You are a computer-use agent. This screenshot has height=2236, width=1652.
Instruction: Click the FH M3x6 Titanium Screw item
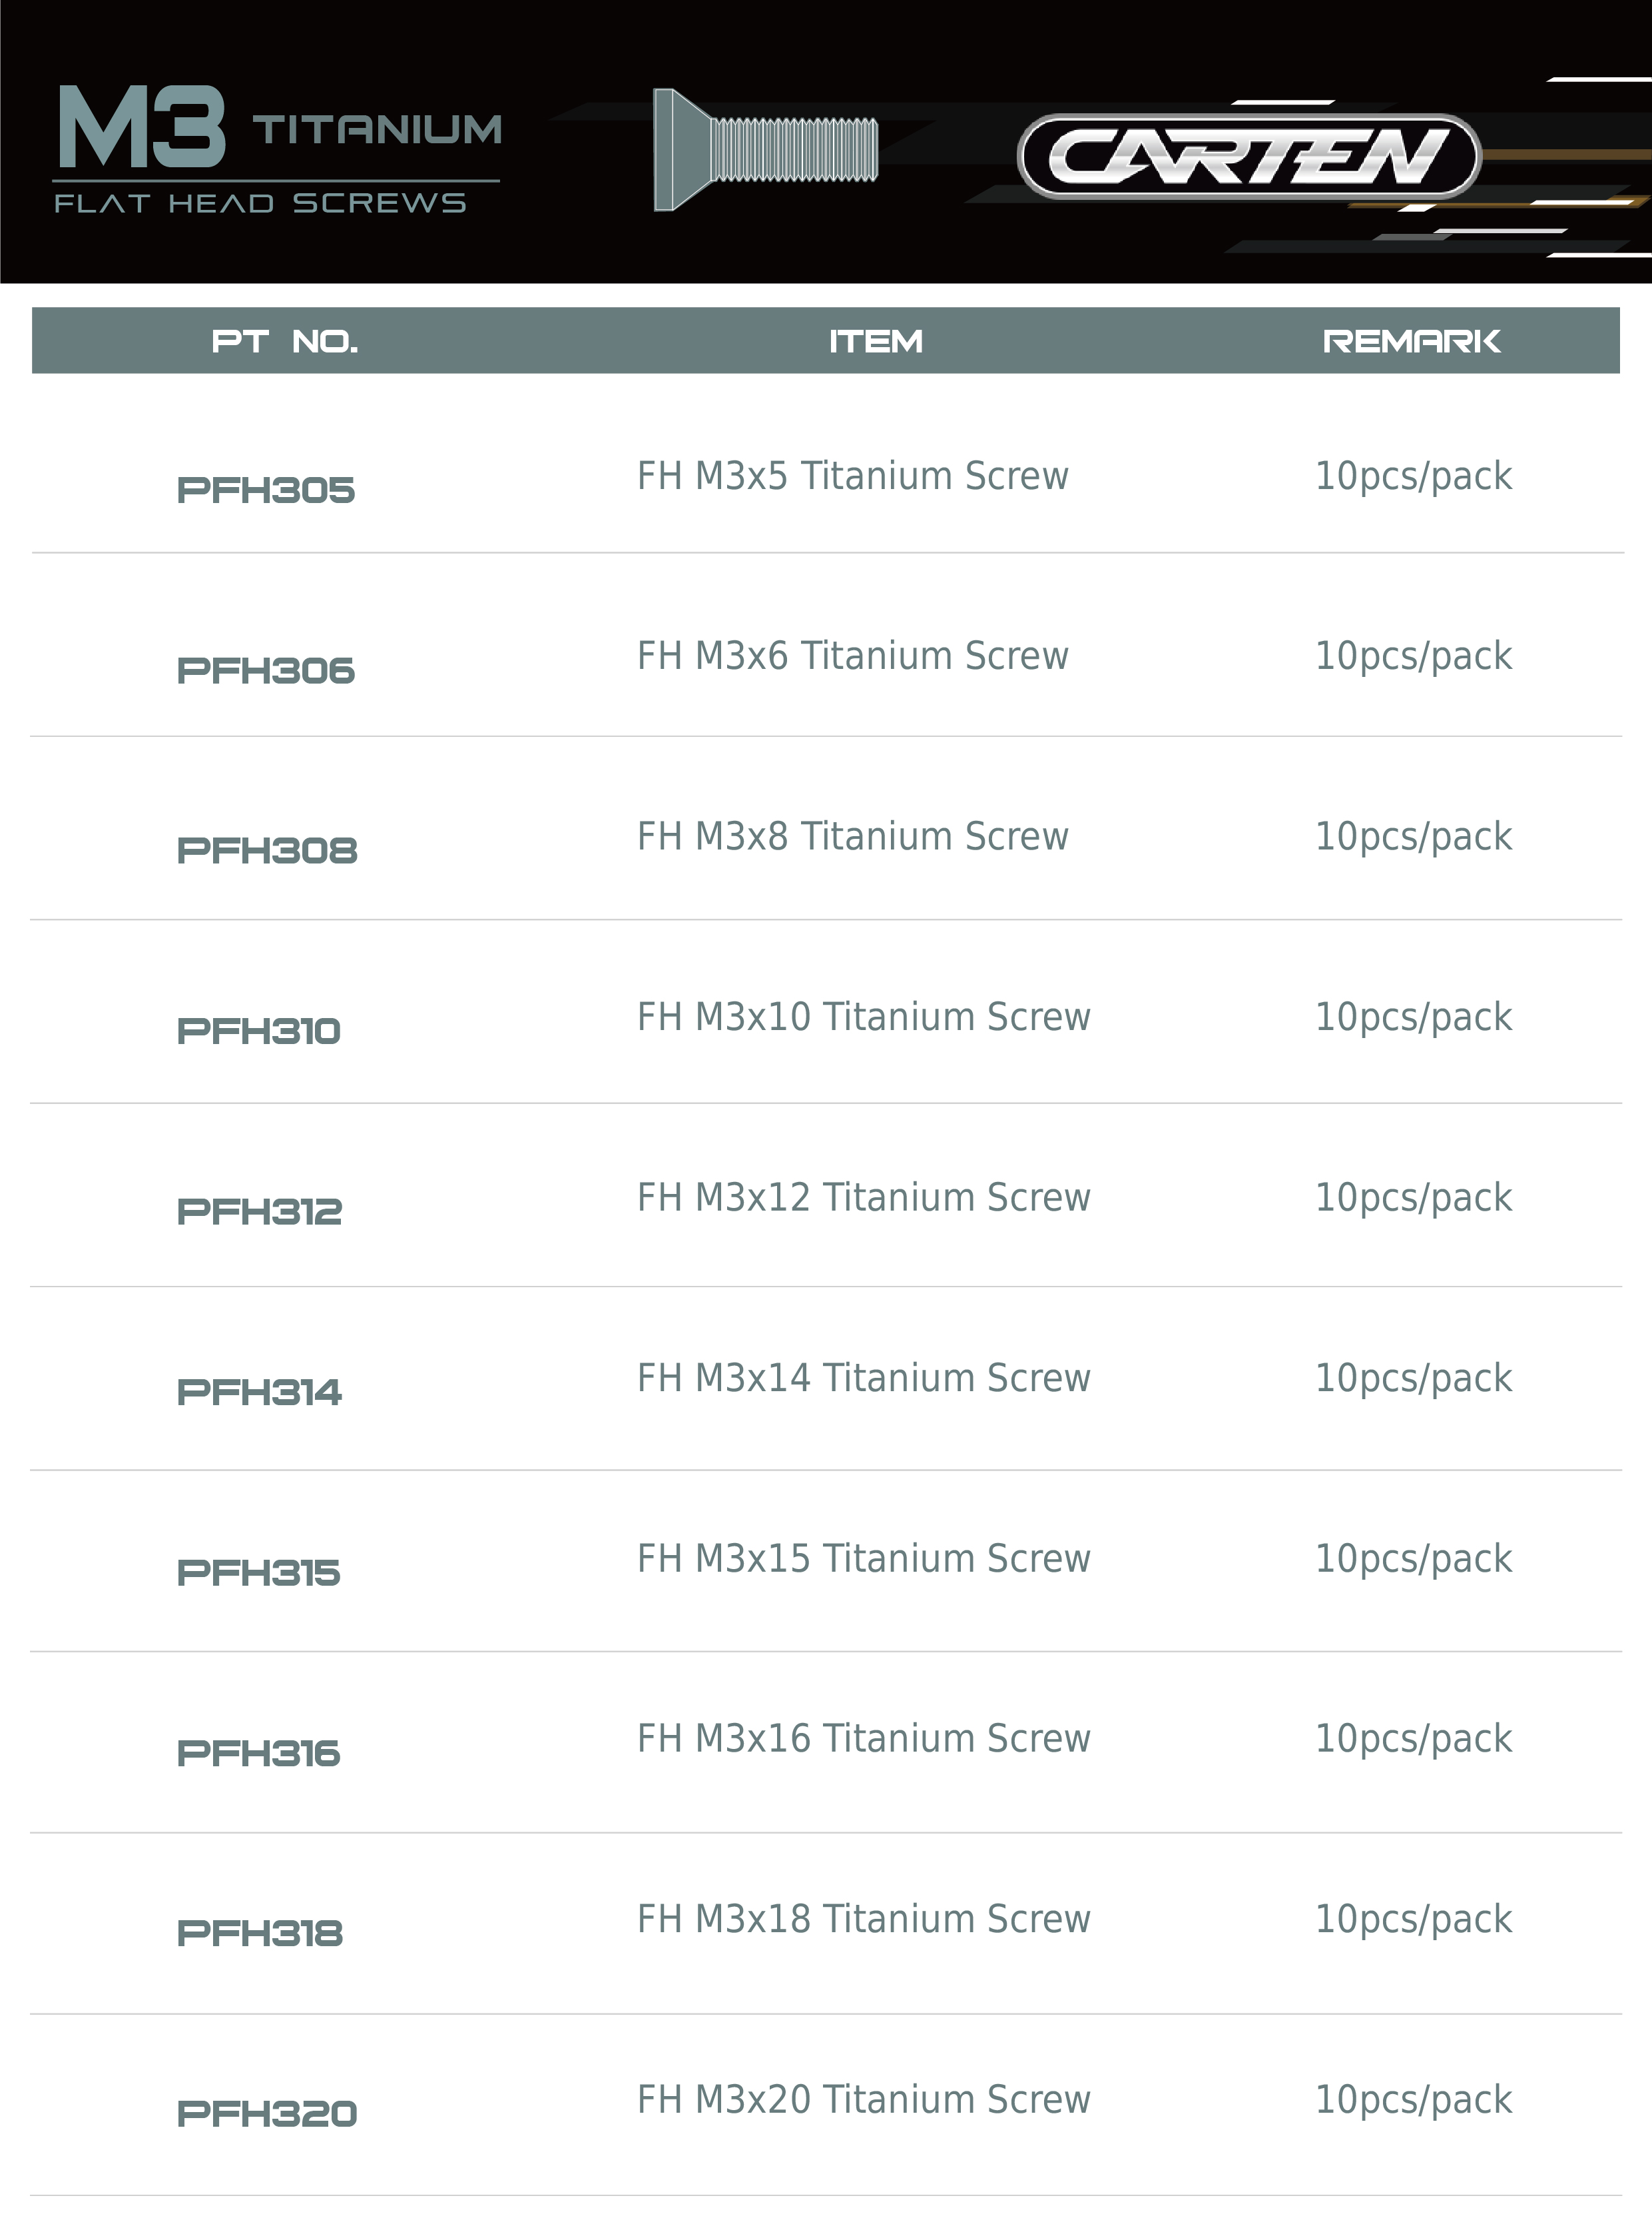(853, 656)
